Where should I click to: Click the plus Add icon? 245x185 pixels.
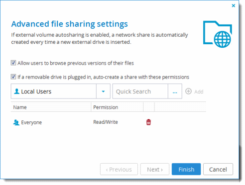click(188, 92)
